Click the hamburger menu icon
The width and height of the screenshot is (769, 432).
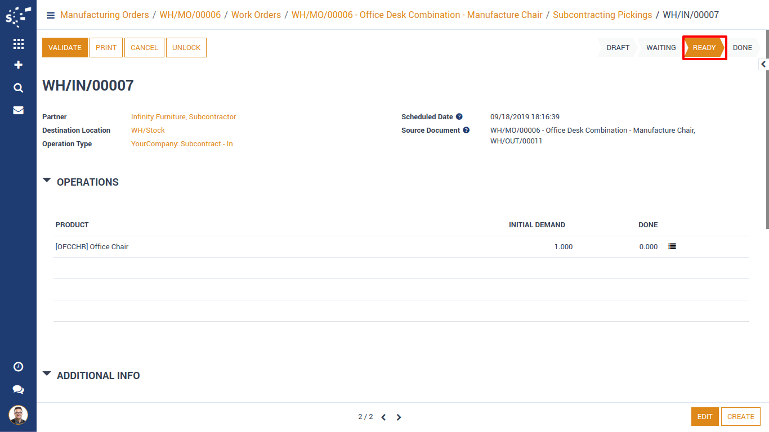pos(51,15)
